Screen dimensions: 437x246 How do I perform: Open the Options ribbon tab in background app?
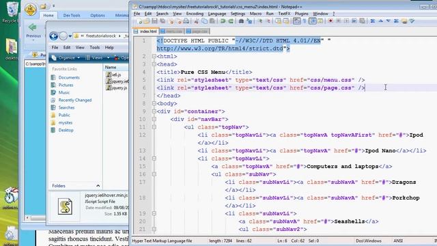[98, 15]
